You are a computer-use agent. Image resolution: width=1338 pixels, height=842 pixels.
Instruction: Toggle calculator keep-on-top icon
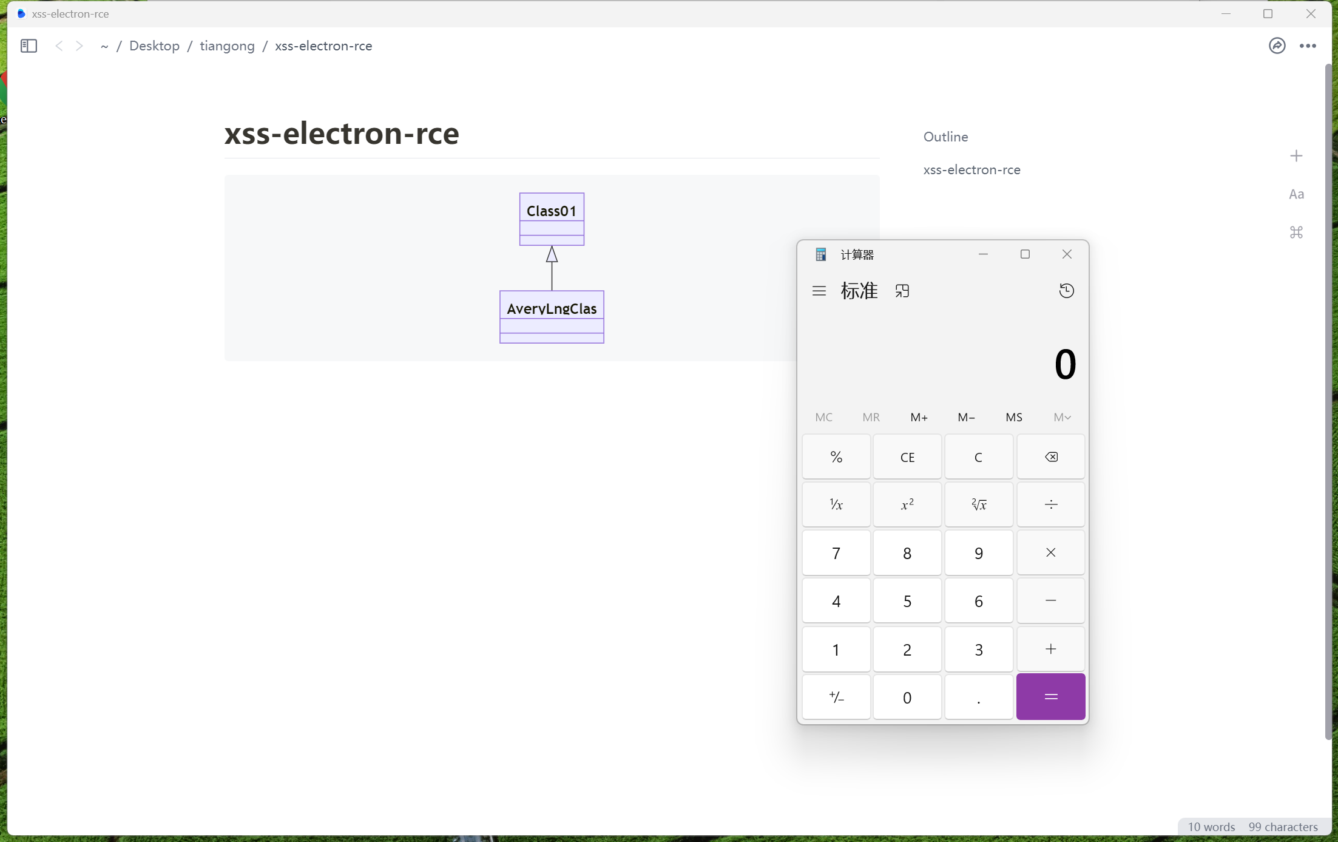pyautogui.click(x=902, y=291)
